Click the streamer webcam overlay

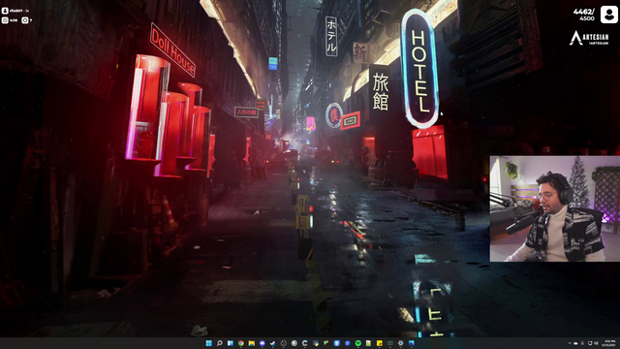[555, 208]
